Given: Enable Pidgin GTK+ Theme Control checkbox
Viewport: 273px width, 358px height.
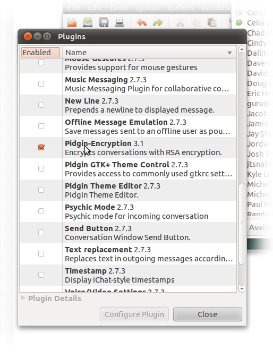Looking at the screenshot, I should (41, 169).
